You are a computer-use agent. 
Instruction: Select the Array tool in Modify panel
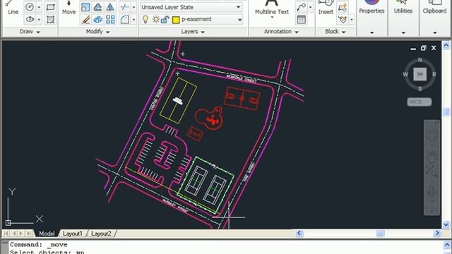110,19
